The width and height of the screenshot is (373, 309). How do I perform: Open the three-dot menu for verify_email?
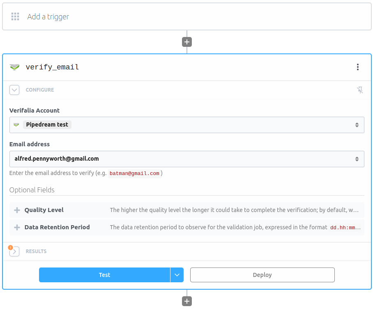point(358,67)
